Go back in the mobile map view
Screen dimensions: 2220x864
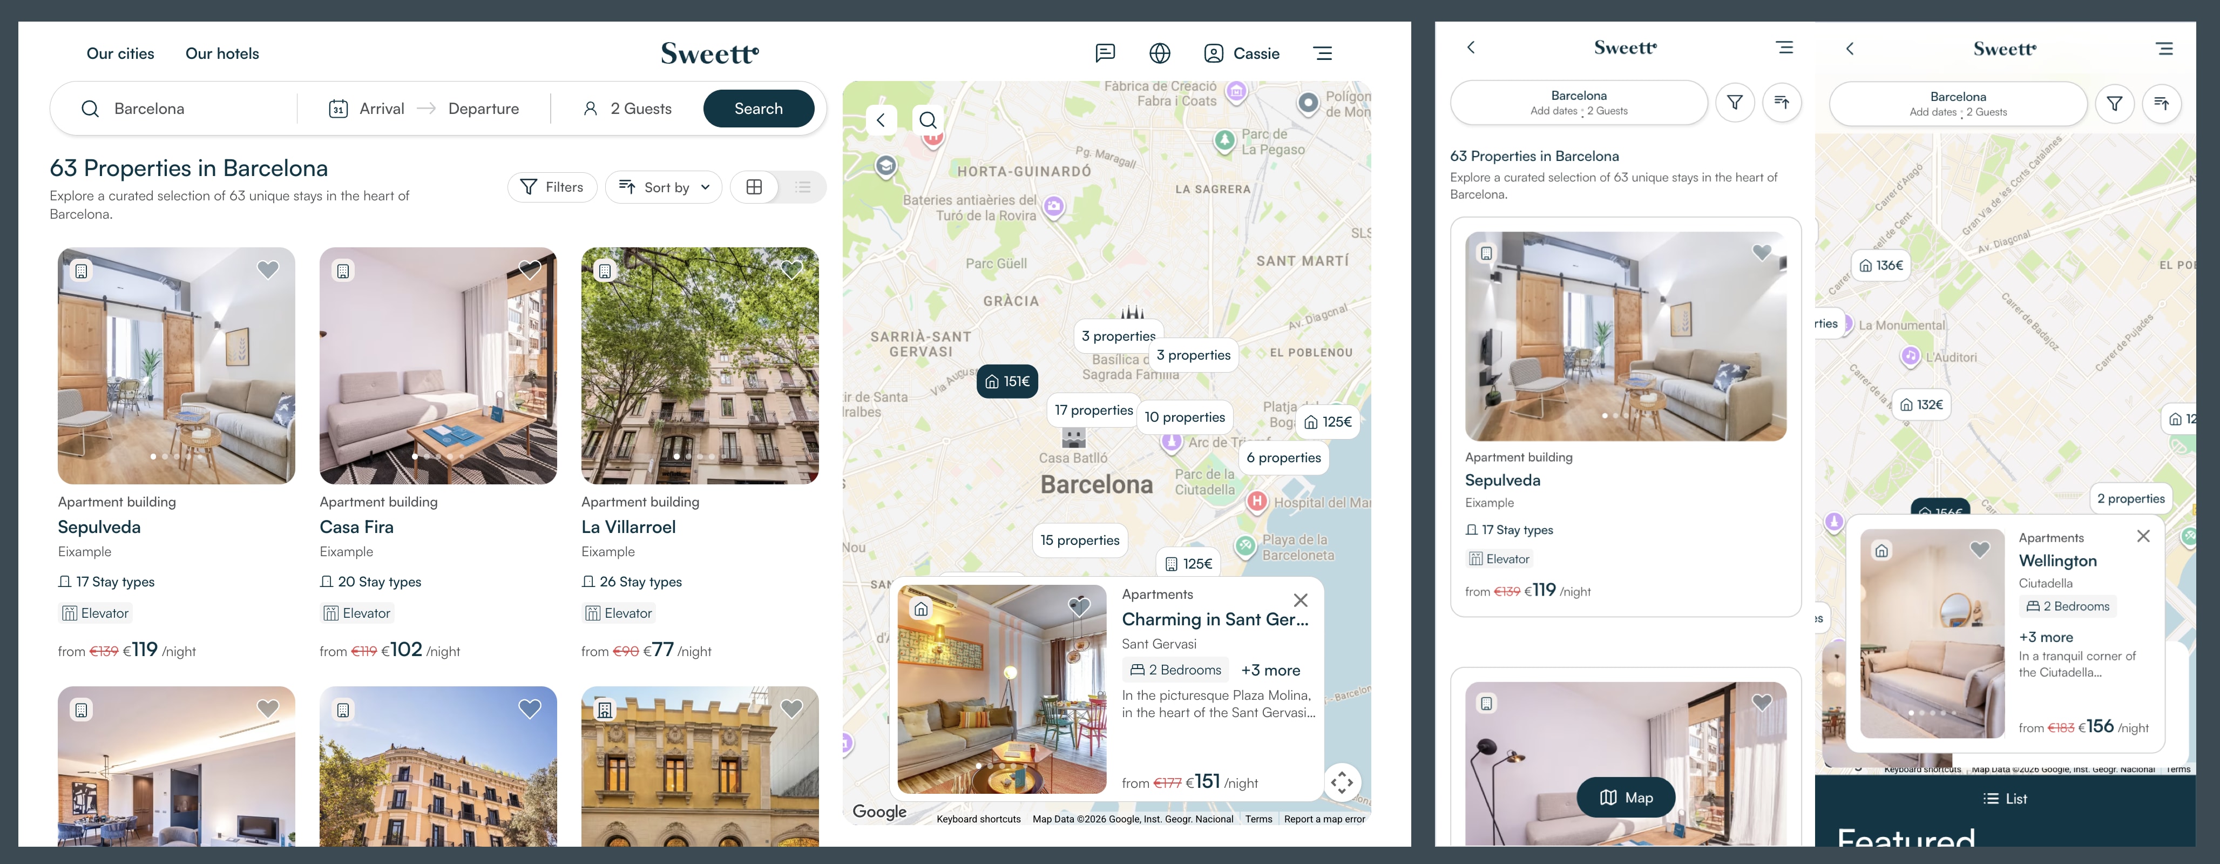click(x=1850, y=48)
